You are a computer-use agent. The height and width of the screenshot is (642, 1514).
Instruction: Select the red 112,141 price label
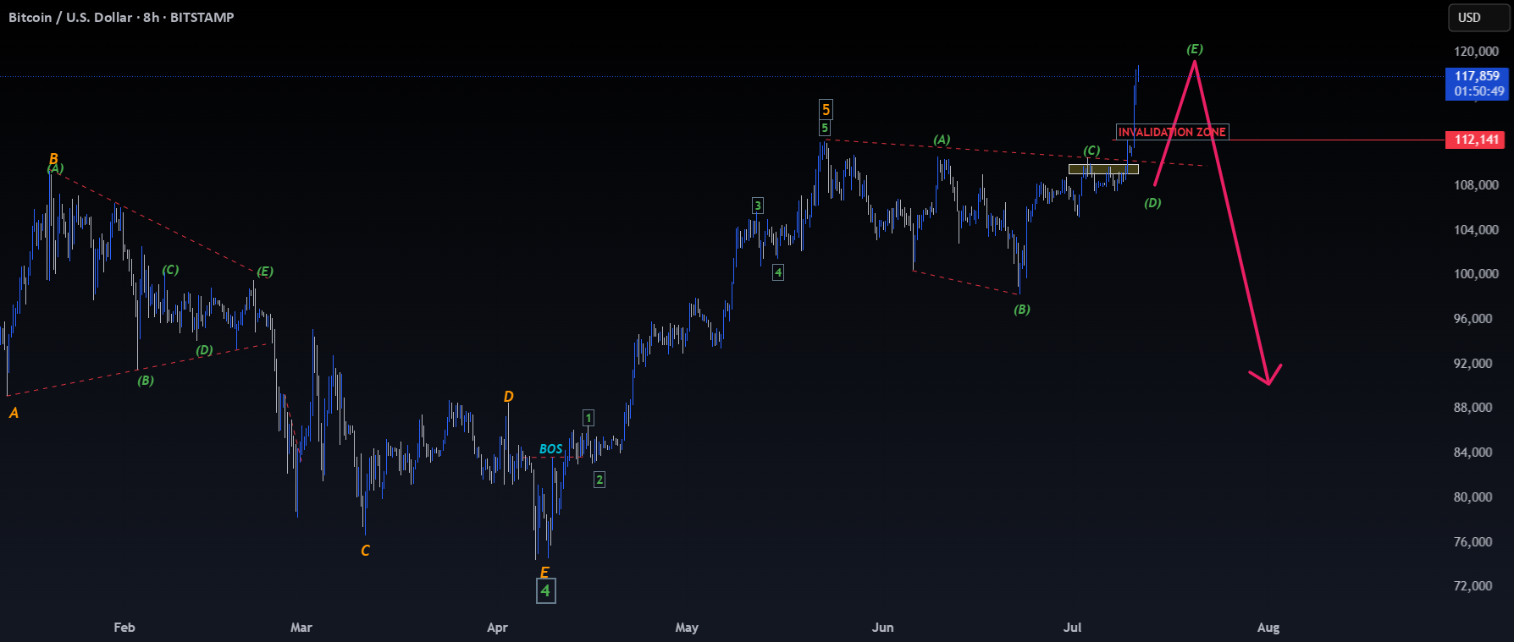tap(1476, 140)
